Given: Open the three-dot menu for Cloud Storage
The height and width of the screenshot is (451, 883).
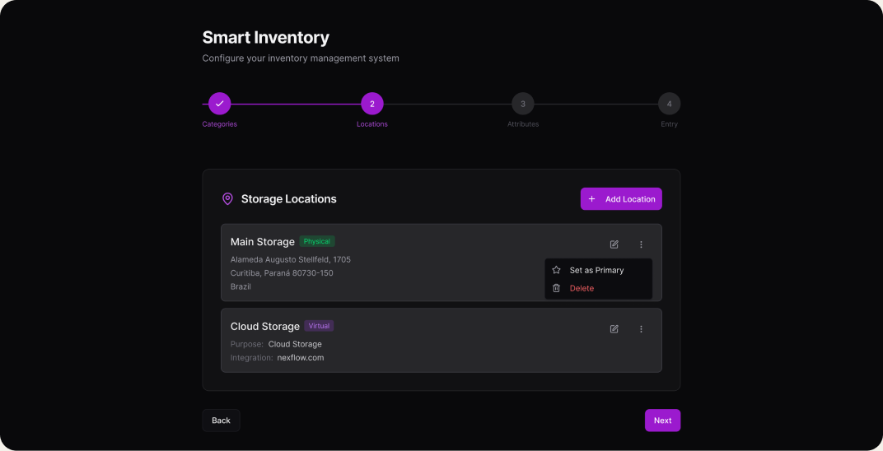Looking at the screenshot, I should [x=641, y=329].
